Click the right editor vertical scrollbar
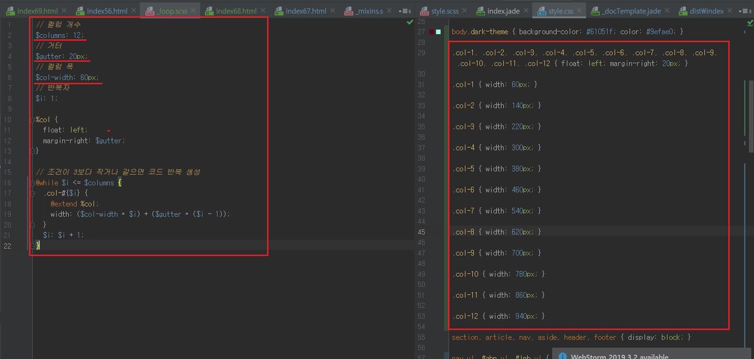 click(x=750, y=117)
